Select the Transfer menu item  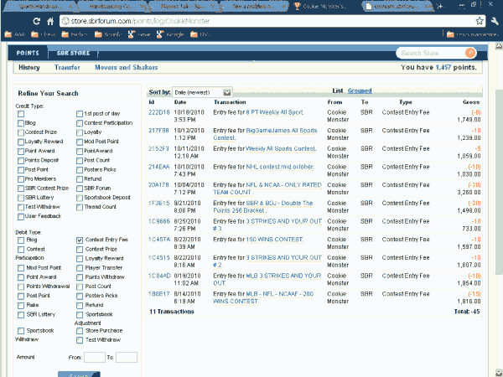[x=67, y=67]
